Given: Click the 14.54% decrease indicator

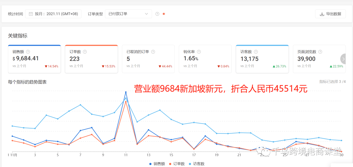Looking at the screenshot, I should point(52,66).
